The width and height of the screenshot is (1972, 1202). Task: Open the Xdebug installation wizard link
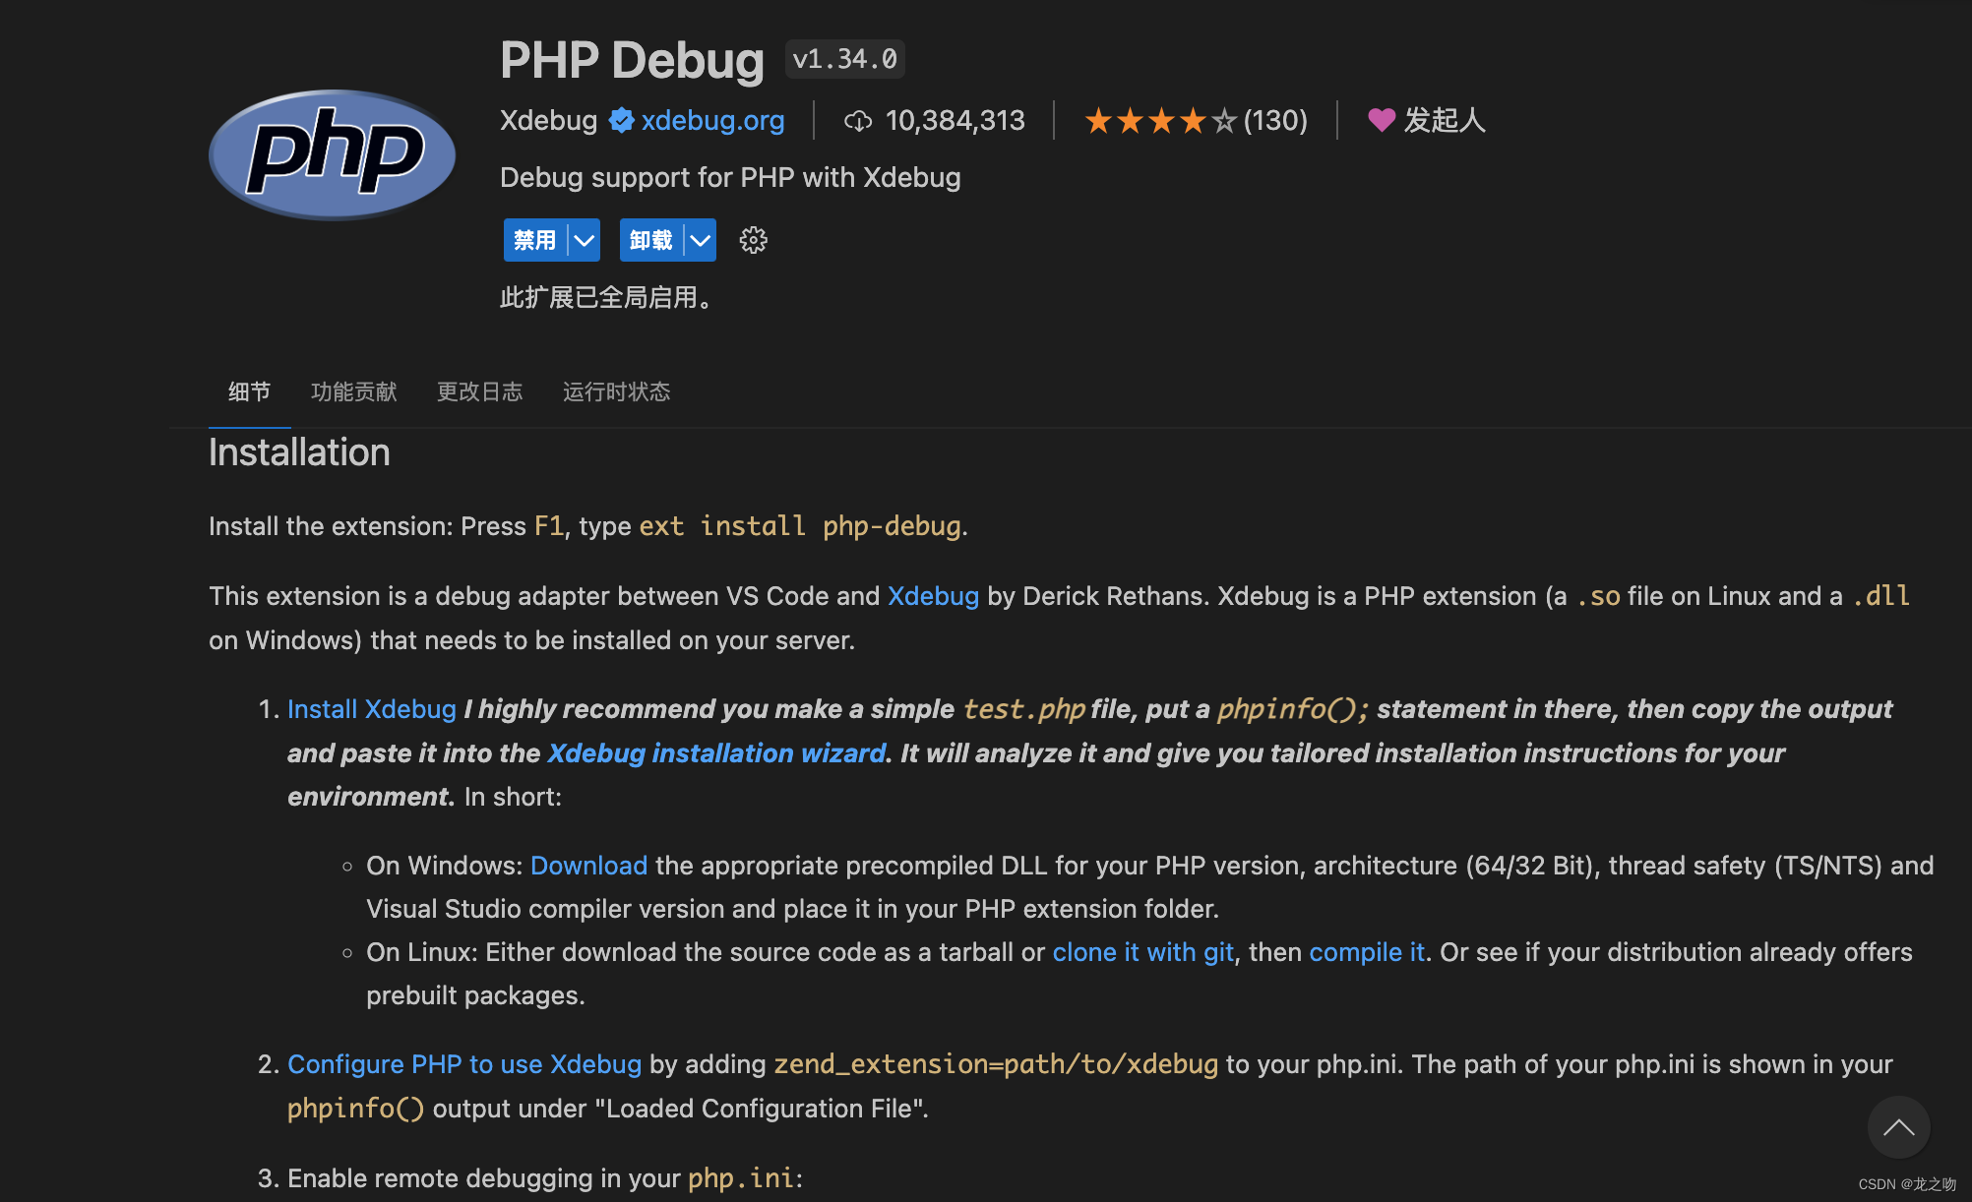click(715, 753)
